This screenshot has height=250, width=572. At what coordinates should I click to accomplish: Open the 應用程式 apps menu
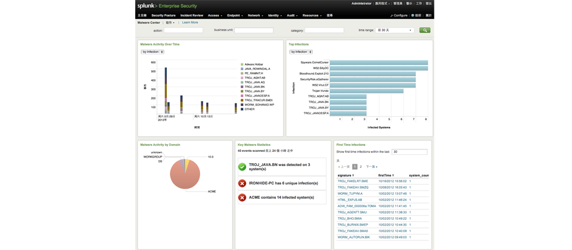(x=383, y=4)
